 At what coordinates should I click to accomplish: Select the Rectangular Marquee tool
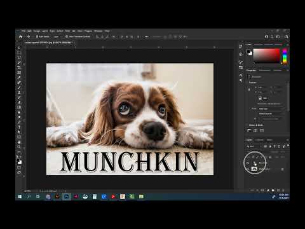19,53
